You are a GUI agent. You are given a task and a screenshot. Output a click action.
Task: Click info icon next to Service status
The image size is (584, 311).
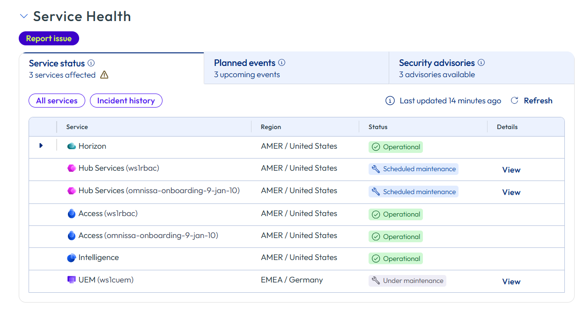[91, 63]
